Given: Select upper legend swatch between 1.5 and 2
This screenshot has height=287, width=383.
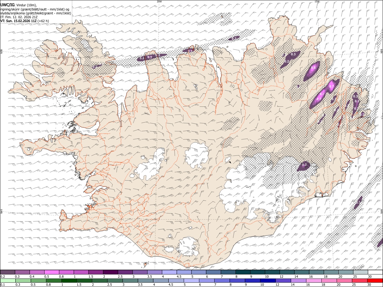Looking at the screenshot, I should [96, 272].
